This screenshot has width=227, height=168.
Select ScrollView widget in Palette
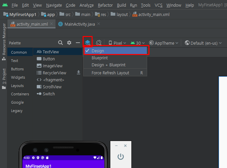pos(58,87)
